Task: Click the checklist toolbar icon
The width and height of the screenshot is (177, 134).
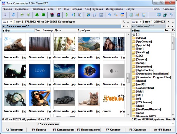Action: point(80,15)
